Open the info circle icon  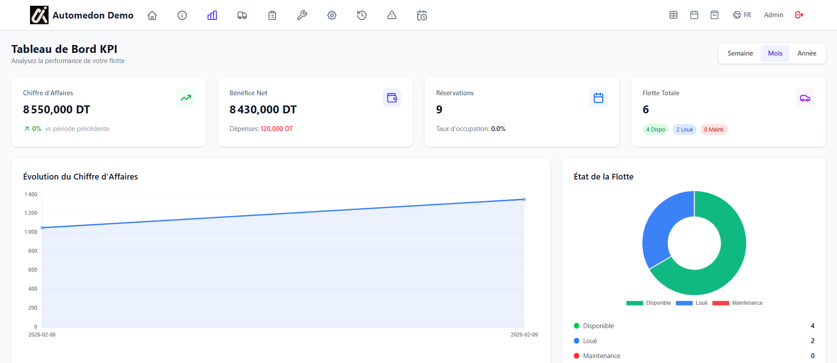(x=182, y=15)
